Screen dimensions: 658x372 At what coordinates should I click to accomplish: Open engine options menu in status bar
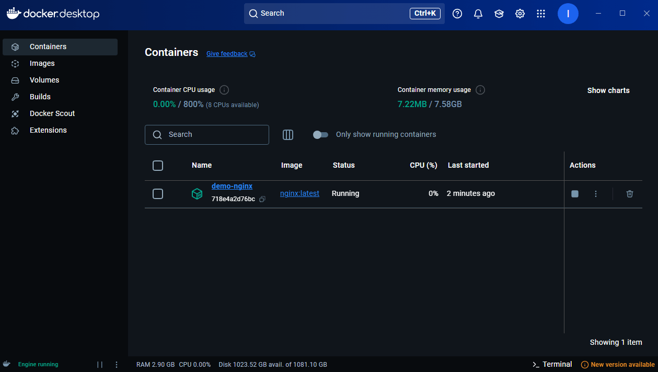click(117, 365)
